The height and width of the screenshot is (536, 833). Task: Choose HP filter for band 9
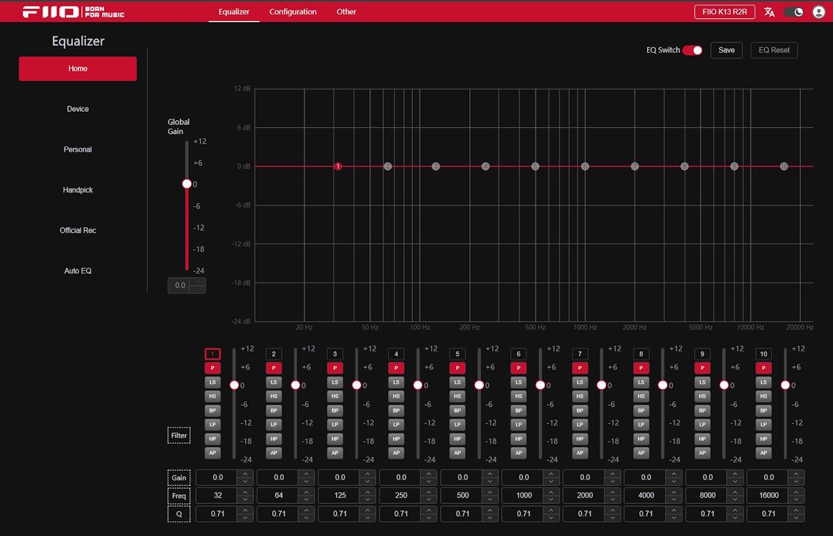point(702,439)
